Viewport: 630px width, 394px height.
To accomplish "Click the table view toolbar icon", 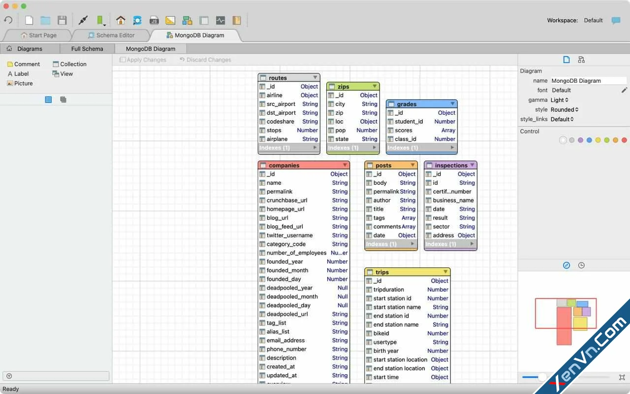I will pos(204,20).
